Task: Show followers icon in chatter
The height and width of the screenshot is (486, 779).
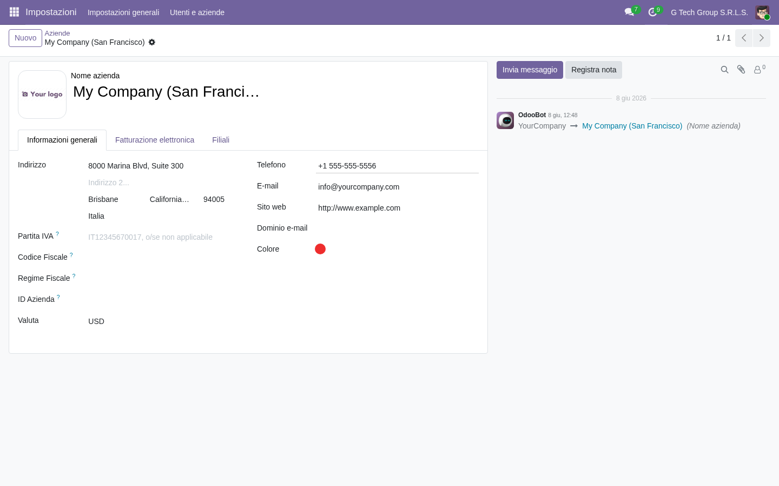Action: coord(760,70)
